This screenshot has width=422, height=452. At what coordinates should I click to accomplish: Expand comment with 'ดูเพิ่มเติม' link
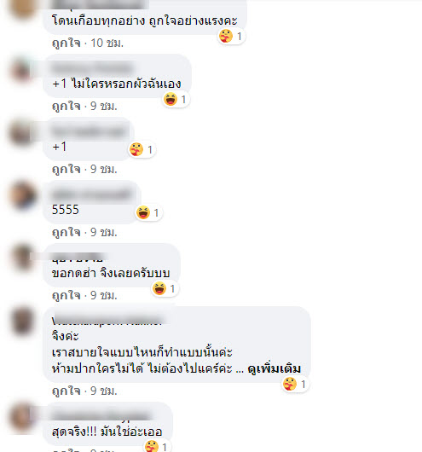pyautogui.click(x=275, y=368)
